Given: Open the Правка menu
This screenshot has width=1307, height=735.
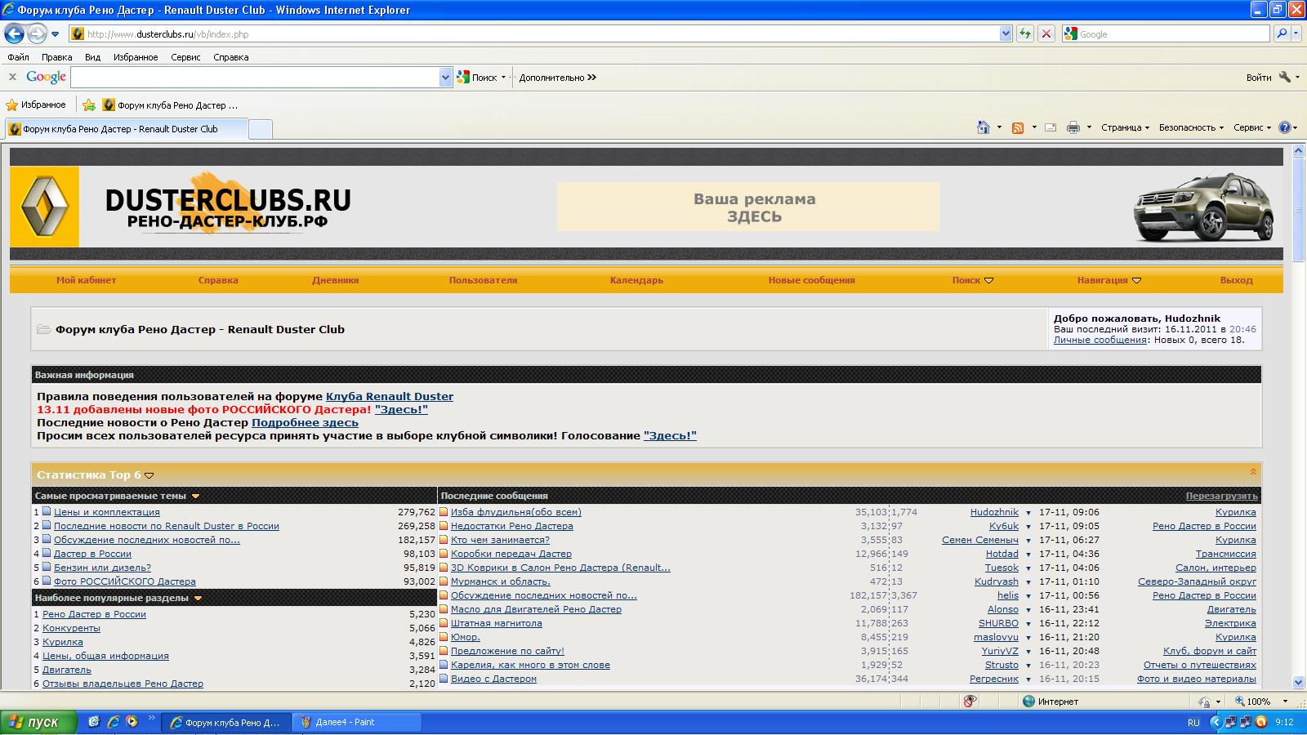Looking at the screenshot, I should click(56, 57).
